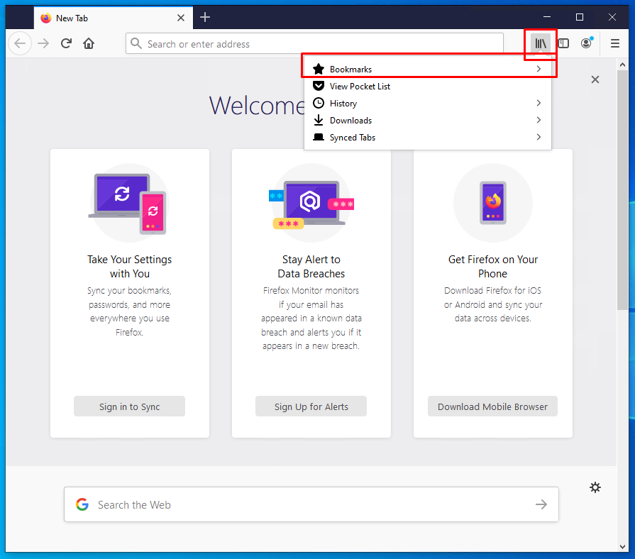Click the sync devices illustration
The image size is (635, 559).
coord(129,203)
